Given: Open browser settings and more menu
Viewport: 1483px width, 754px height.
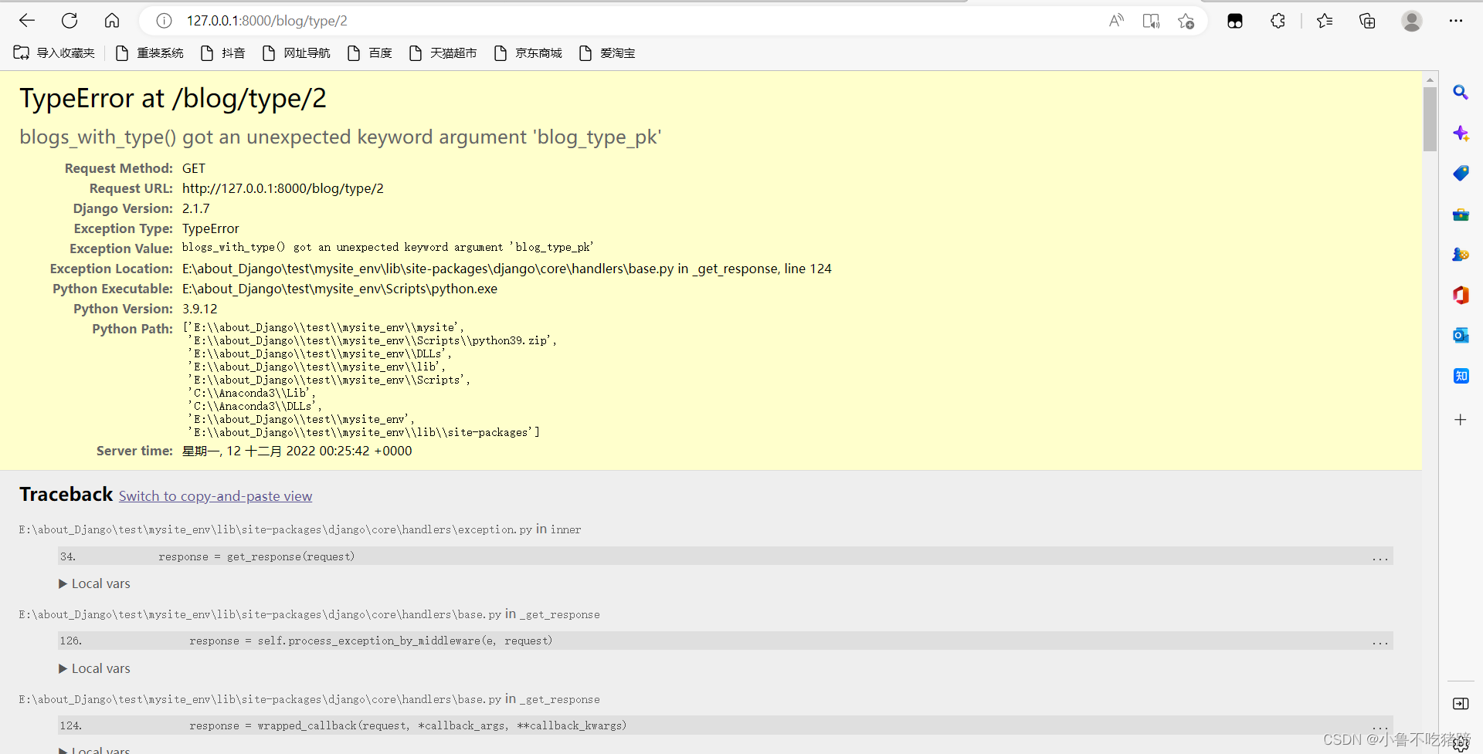Looking at the screenshot, I should point(1456,21).
